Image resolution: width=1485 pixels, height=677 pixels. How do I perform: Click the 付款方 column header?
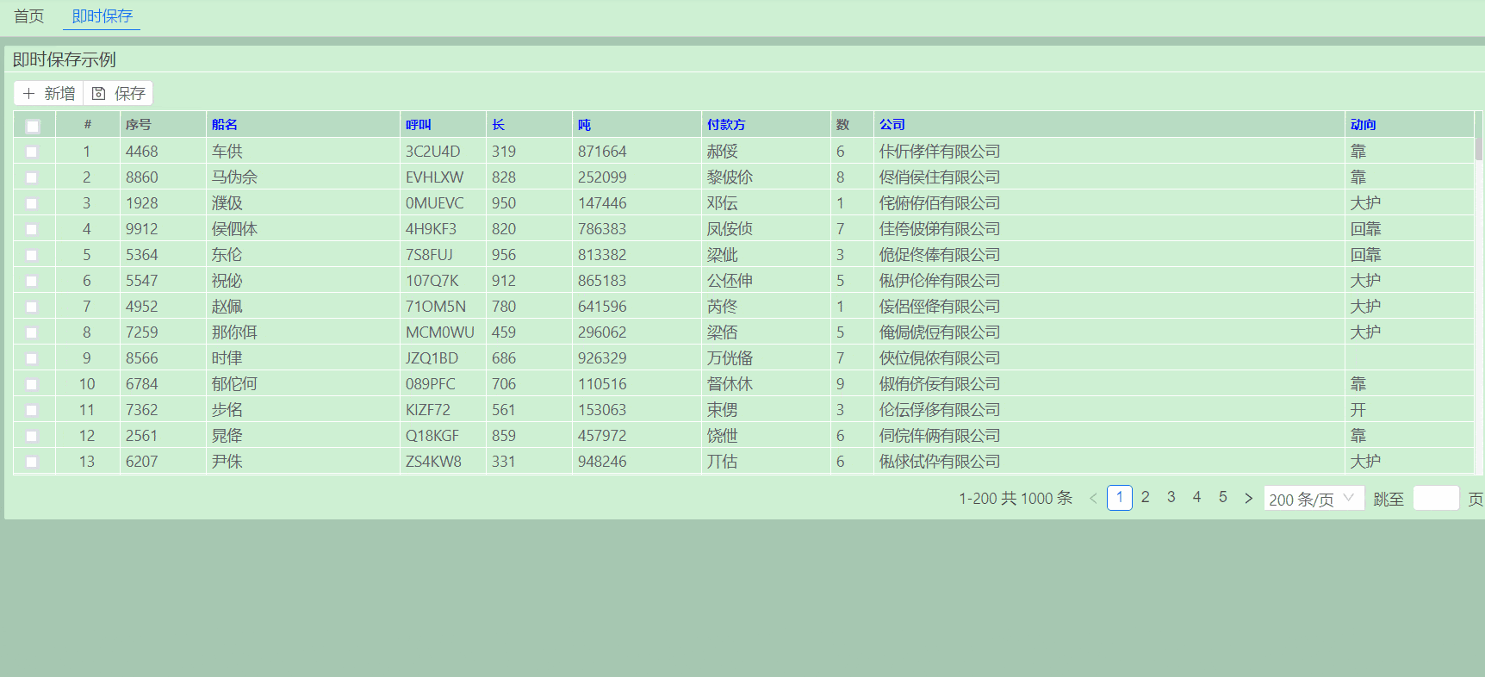(726, 125)
